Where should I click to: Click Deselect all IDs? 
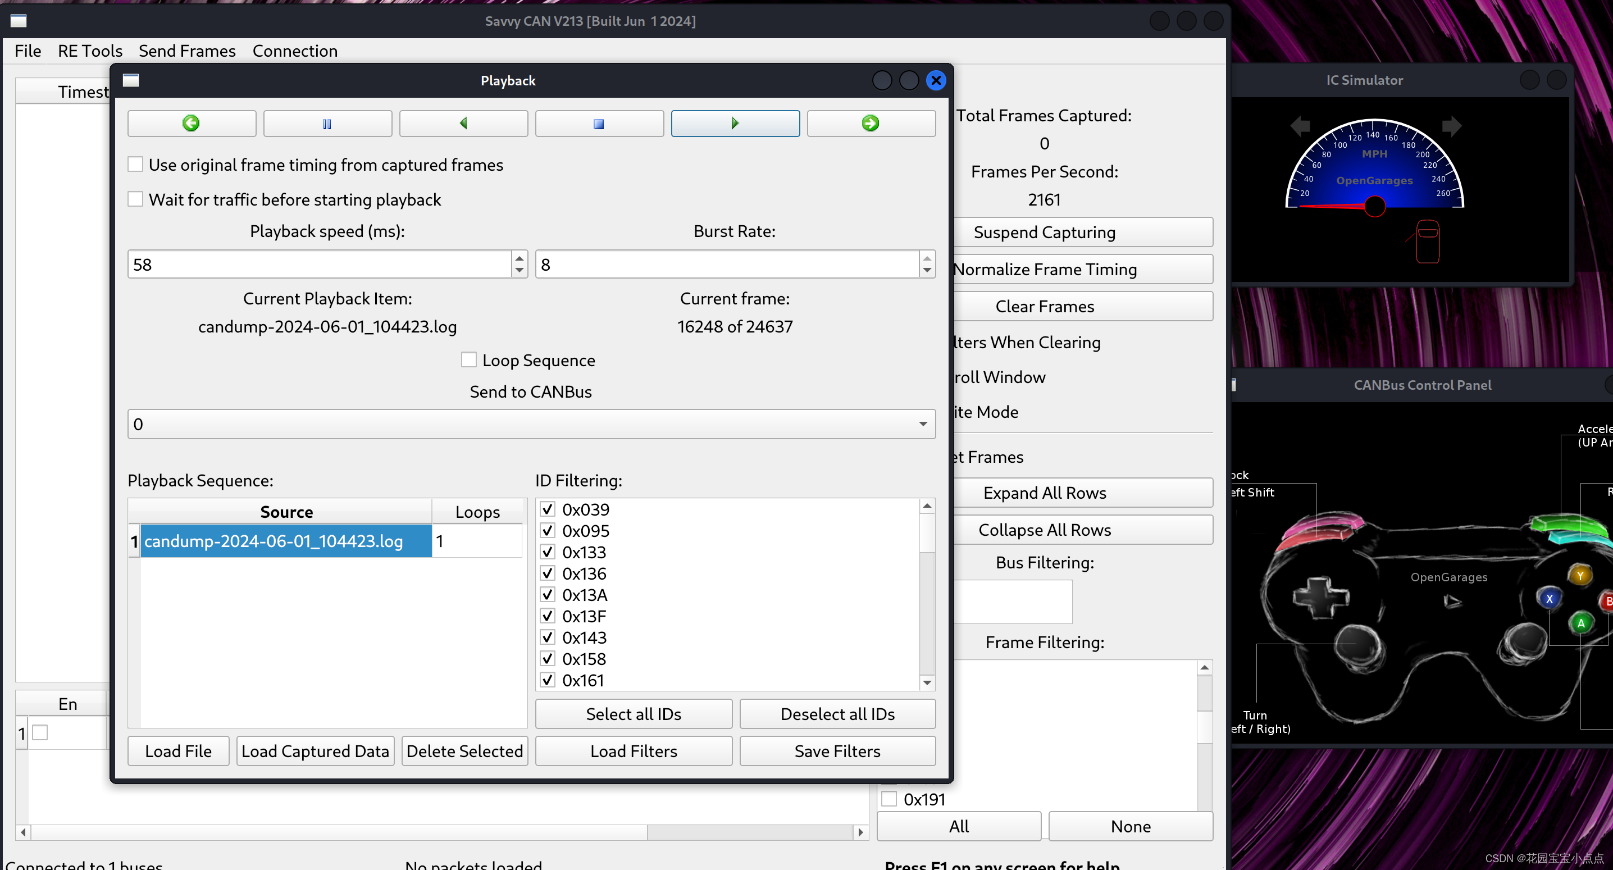(x=838, y=714)
